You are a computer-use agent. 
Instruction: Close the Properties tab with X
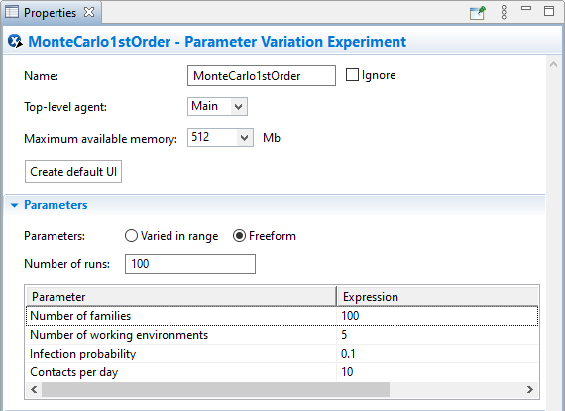(89, 12)
